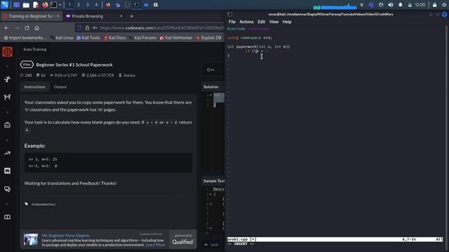The width and height of the screenshot is (449, 252).
Task: Follow the Learn More link in the ad
Action: click(x=155, y=245)
